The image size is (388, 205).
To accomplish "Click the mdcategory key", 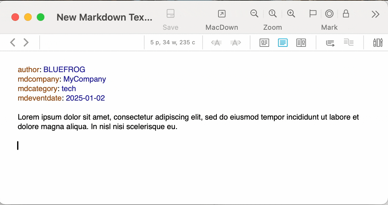I will click(38, 89).
